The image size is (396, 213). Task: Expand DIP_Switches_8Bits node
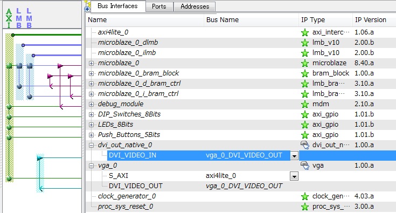coord(92,114)
